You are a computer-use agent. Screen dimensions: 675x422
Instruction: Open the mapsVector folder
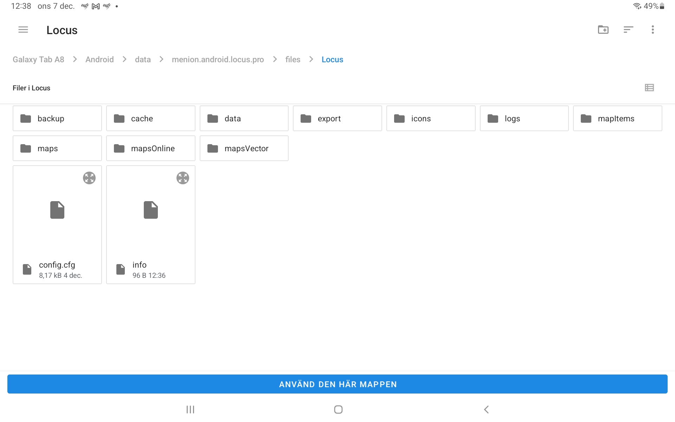click(x=244, y=148)
